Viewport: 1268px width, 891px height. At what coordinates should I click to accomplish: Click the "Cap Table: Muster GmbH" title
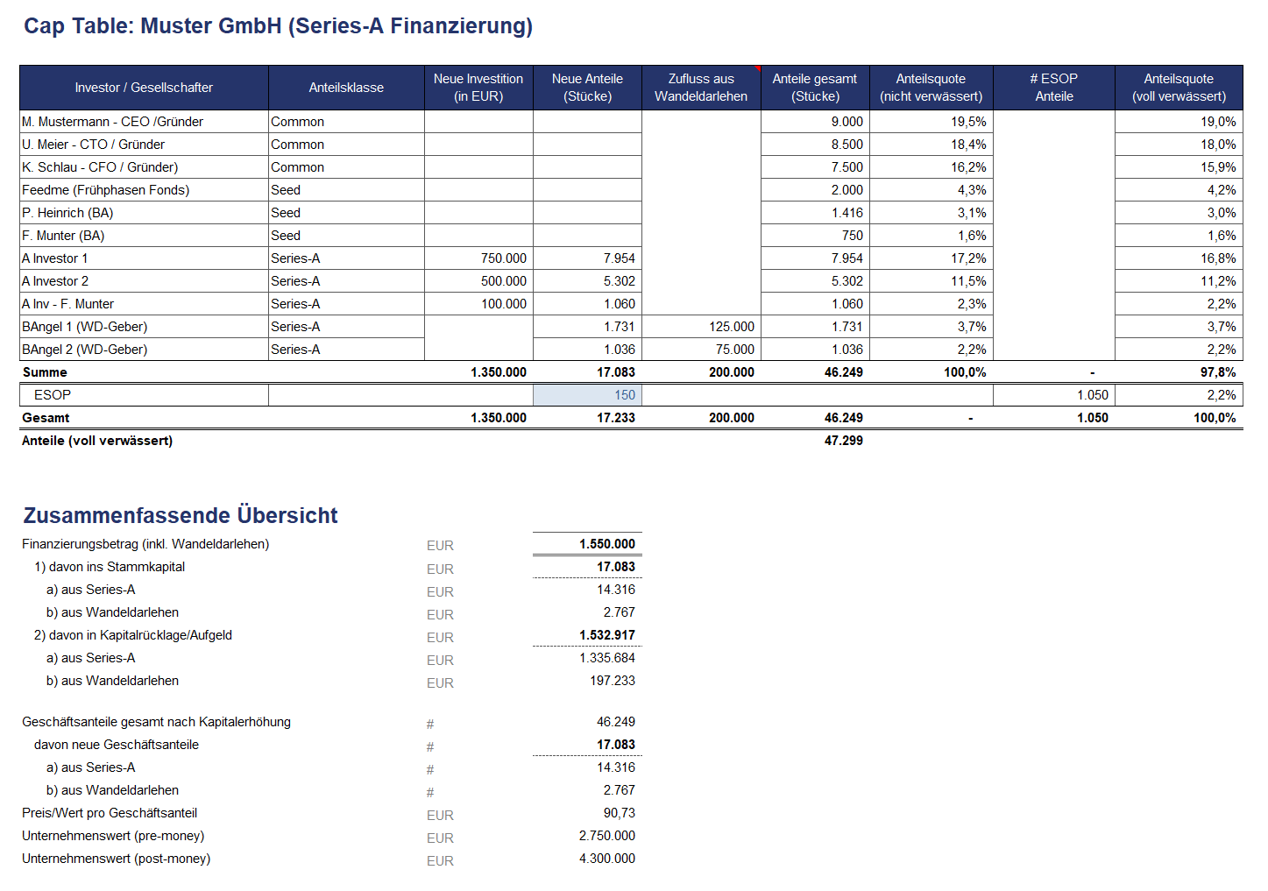tap(278, 26)
